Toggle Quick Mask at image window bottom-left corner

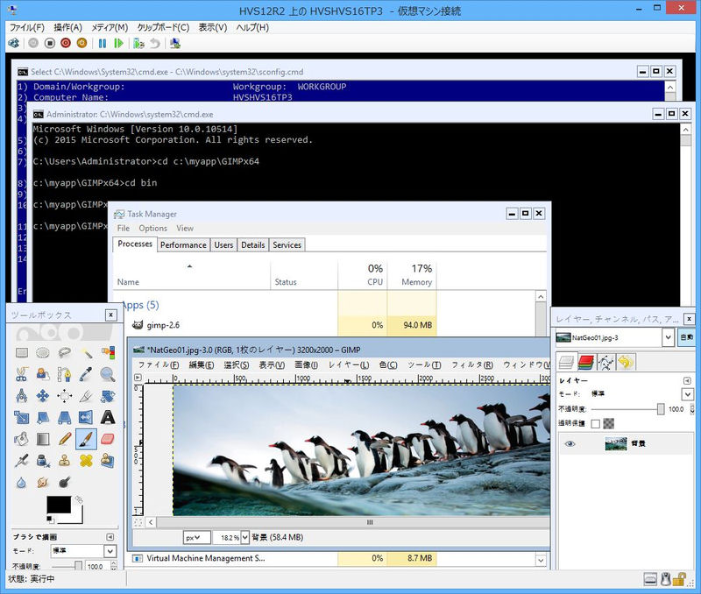click(138, 522)
